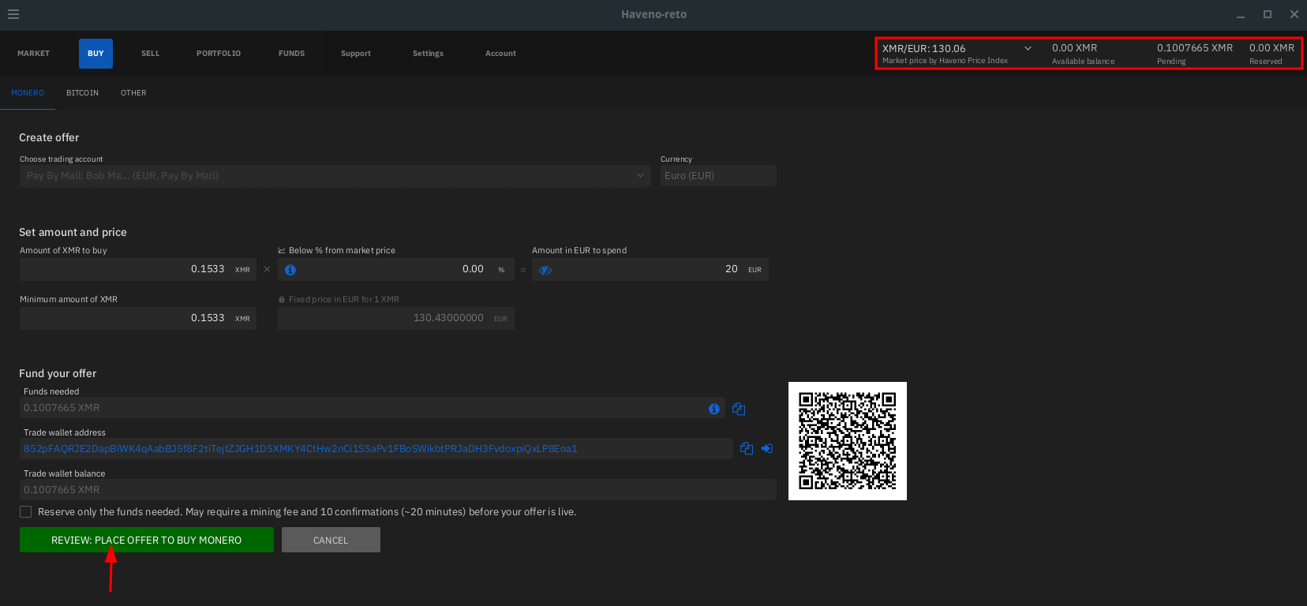Viewport: 1307px width, 606px height.
Task: Open the Portfolio menu
Action: (219, 54)
